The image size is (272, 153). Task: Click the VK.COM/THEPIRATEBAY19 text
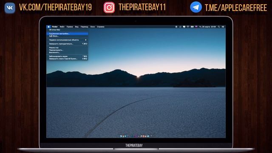click(x=56, y=8)
